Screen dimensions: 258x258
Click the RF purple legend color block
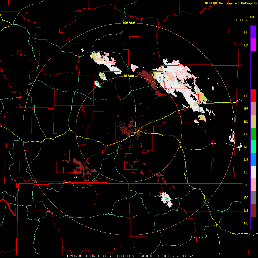[x=253, y=32]
